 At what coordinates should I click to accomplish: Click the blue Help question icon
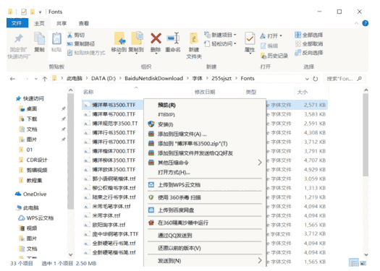tap(366, 23)
